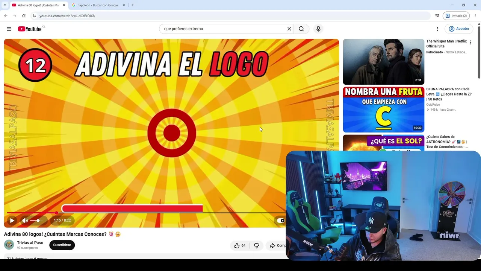Close the napoleon Google search tab
This screenshot has width=481, height=271.
(124, 5)
